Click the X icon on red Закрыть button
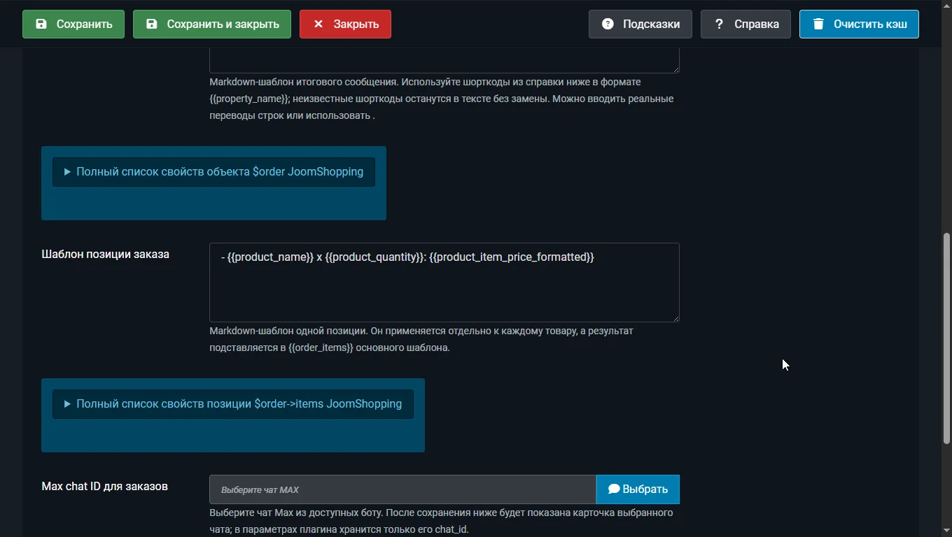The height and width of the screenshot is (537, 952). [318, 24]
